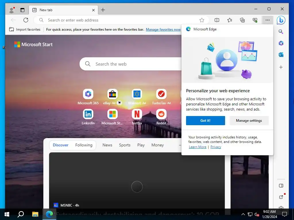The height and width of the screenshot is (220, 294).
Task: Open the Netflix quick link
Action: (137, 117)
